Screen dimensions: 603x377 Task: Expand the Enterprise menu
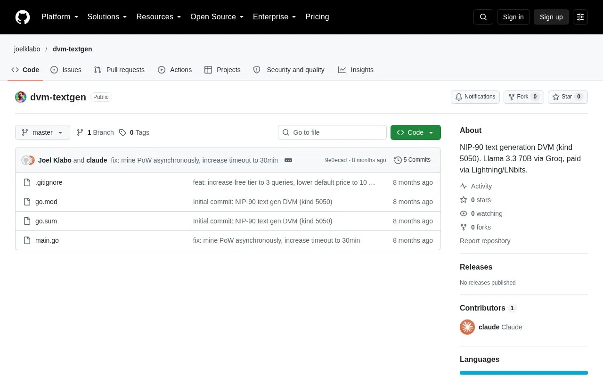coord(275,17)
